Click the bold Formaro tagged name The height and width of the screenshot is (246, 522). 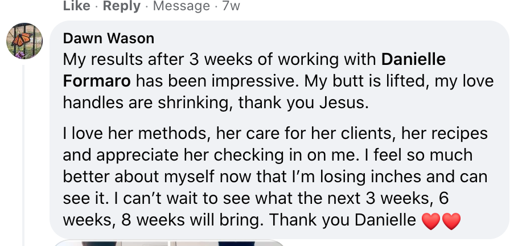click(97, 81)
